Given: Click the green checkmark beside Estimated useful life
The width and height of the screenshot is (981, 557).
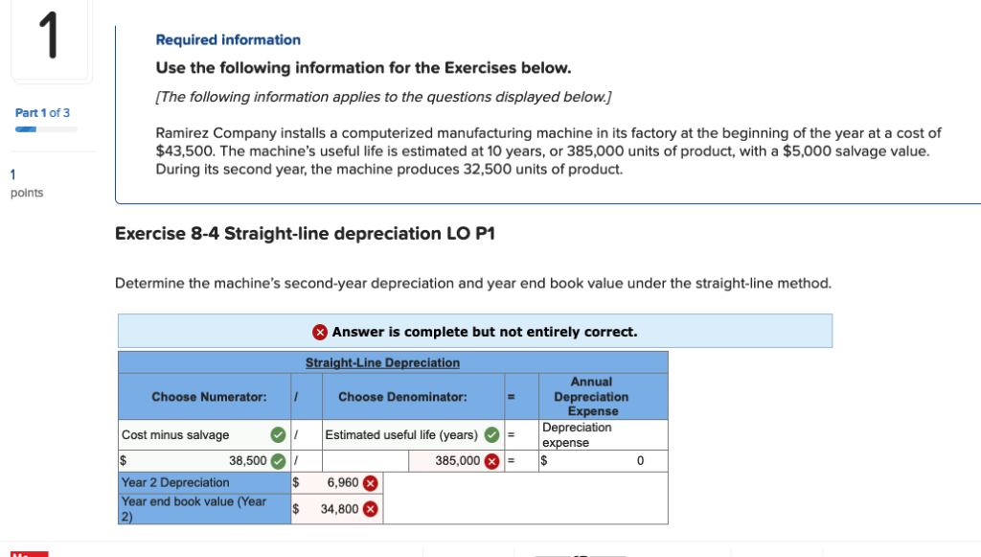Looking at the screenshot, I should 491,434.
